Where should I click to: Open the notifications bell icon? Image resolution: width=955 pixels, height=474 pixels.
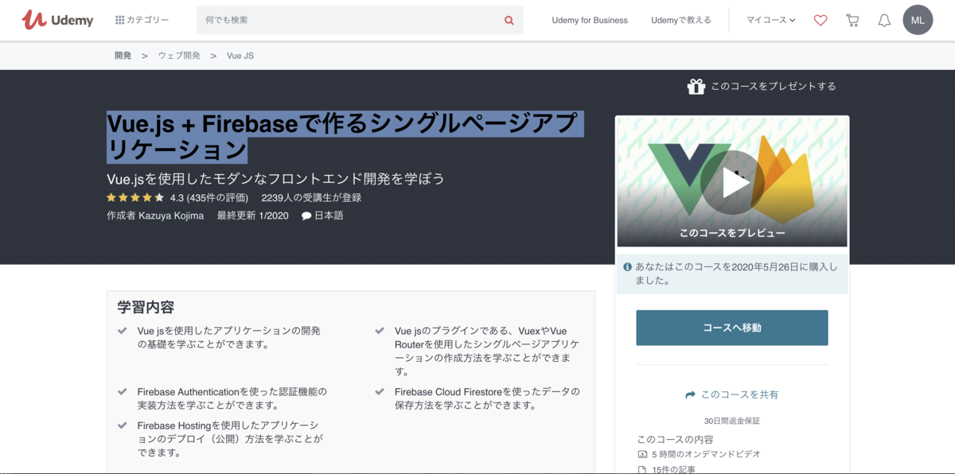click(x=884, y=20)
